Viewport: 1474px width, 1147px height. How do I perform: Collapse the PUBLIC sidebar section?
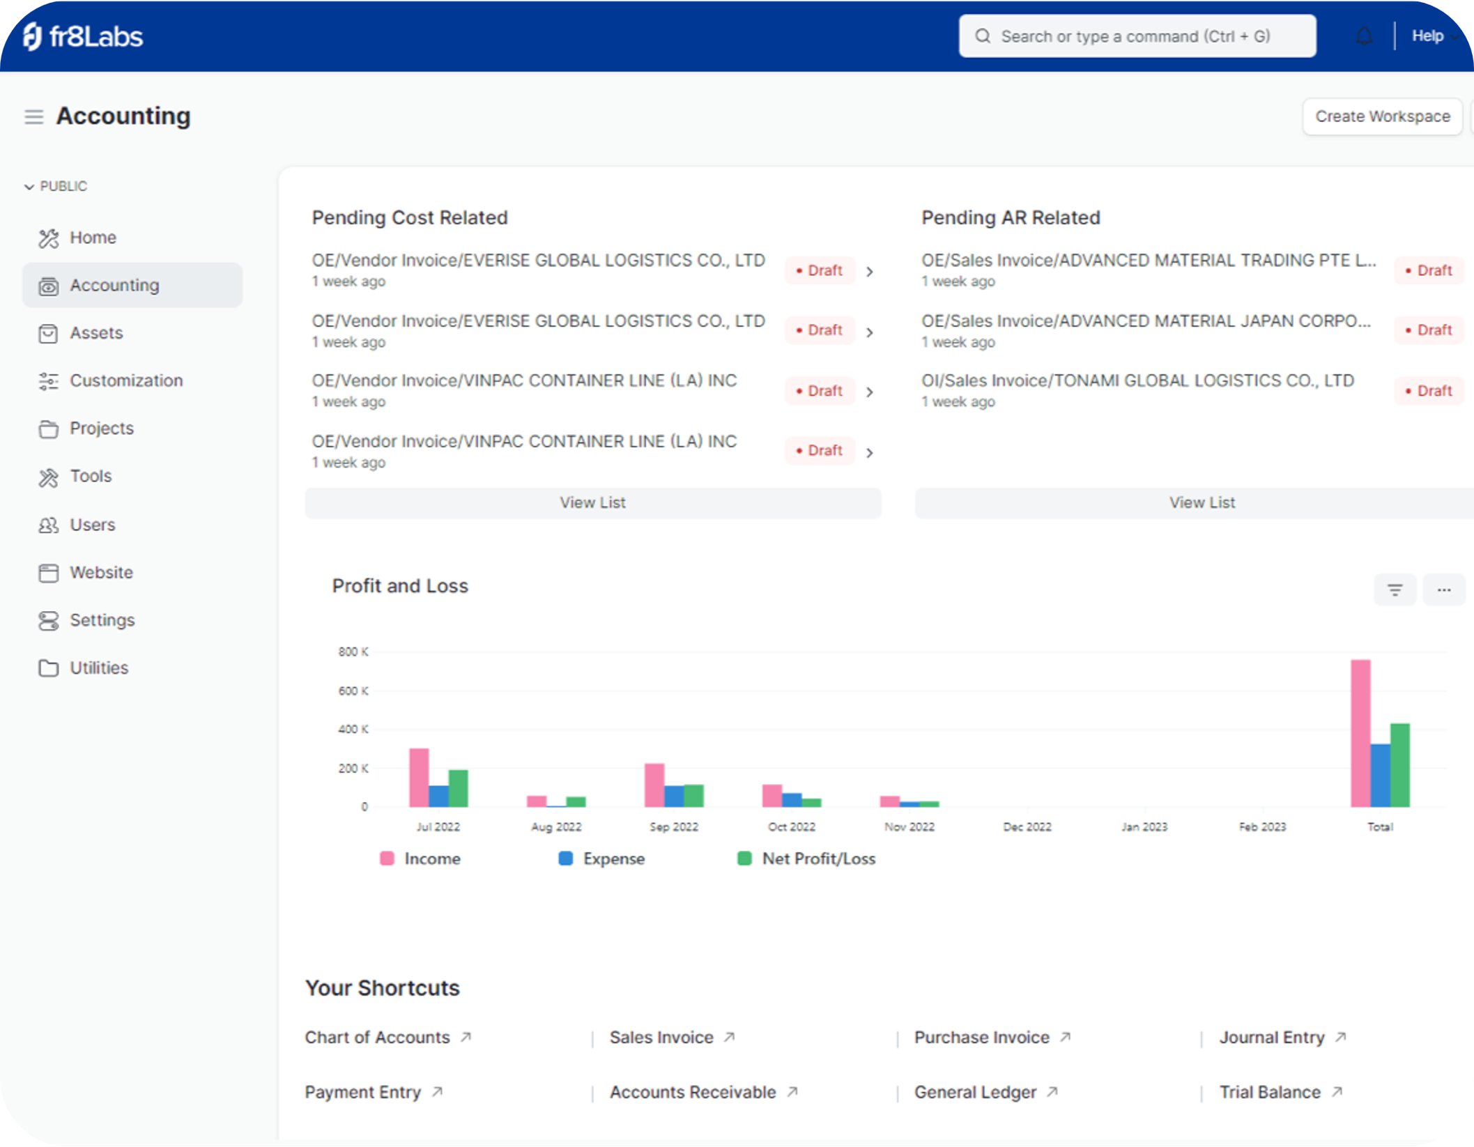point(29,186)
